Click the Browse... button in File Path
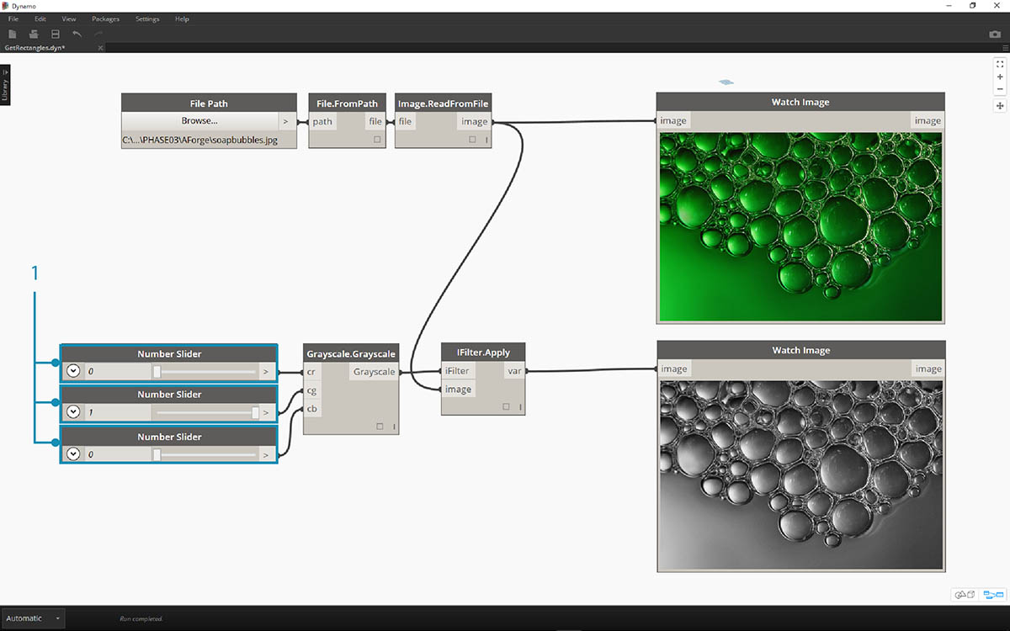This screenshot has height=631, width=1010. coord(199,121)
